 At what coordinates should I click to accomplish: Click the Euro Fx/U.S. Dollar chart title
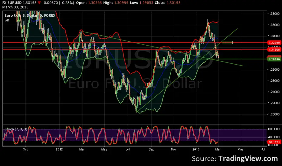point(30,15)
